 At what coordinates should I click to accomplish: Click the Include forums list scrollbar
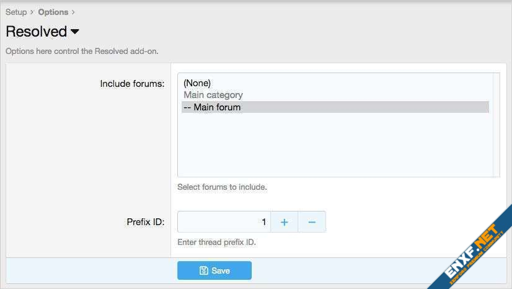coord(497,125)
